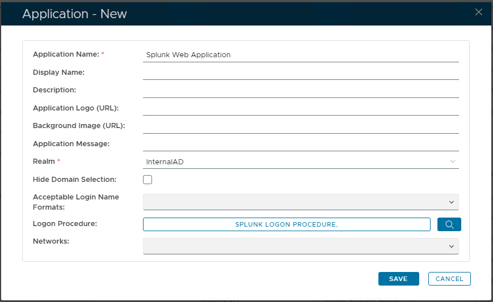Click the Logon Procedure label text
Viewport: 493px width, 302px height.
coord(65,224)
